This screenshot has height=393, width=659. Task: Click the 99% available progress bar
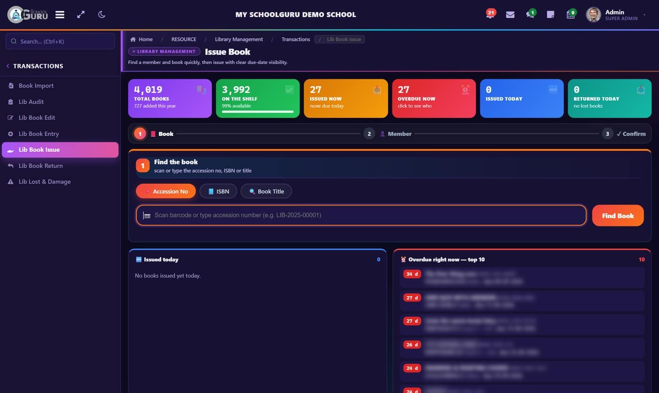click(257, 112)
